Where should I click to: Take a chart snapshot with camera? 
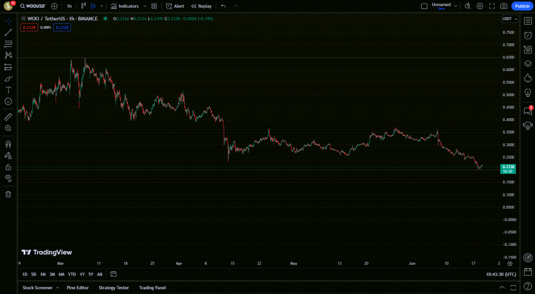504,6
